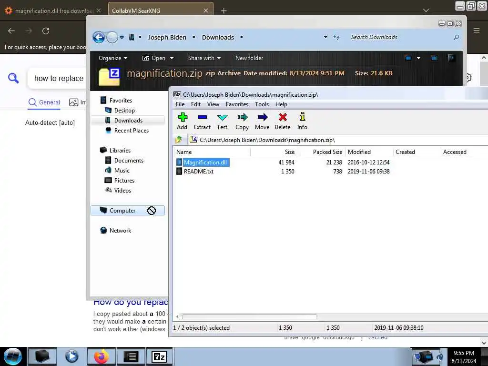Expand recent pages dropdown beside nav arrows
This screenshot has width=488, height=366.
pos(122,37)
